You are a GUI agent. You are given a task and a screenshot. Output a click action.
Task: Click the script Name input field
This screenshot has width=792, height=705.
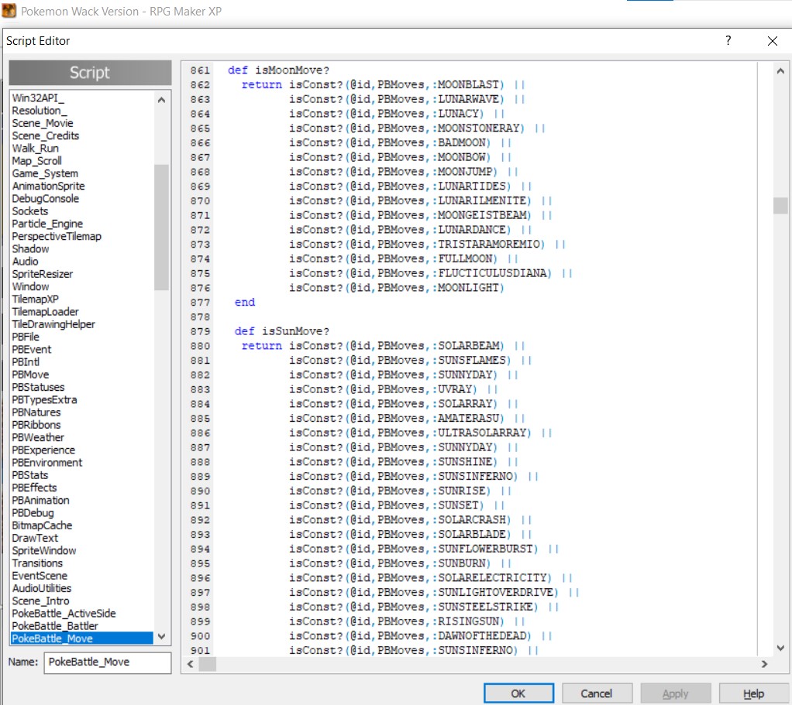click(x=107, y=662)
